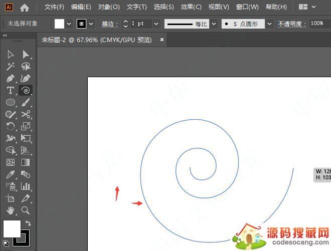Reset to default fill and stroke
The height and width of the screenshot is (251, 331).
(6, 243)
